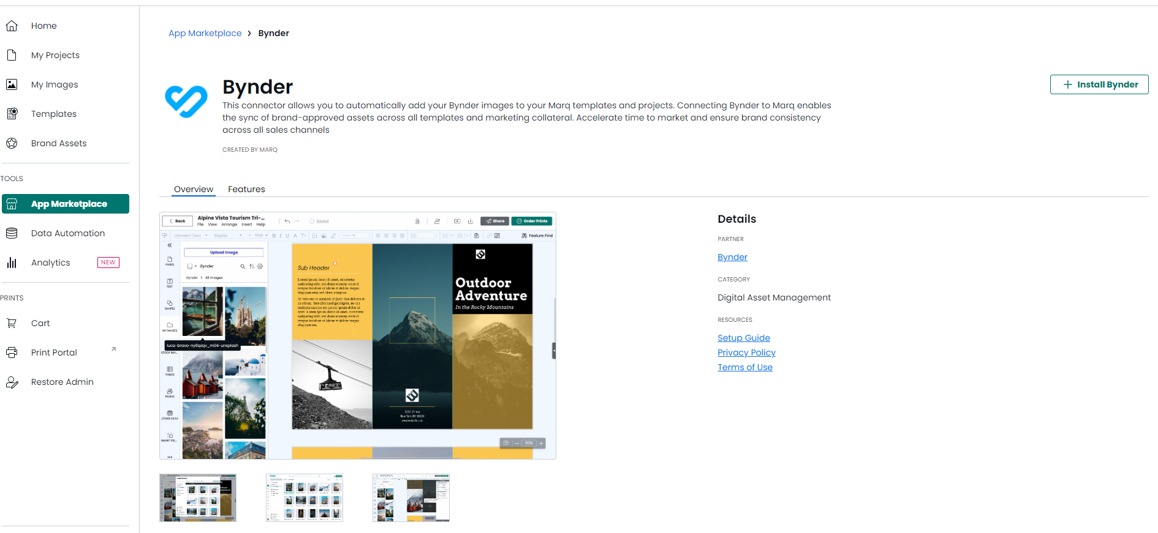
Task: Go back to App Marketplace breadcrumb
Action: 205,33
